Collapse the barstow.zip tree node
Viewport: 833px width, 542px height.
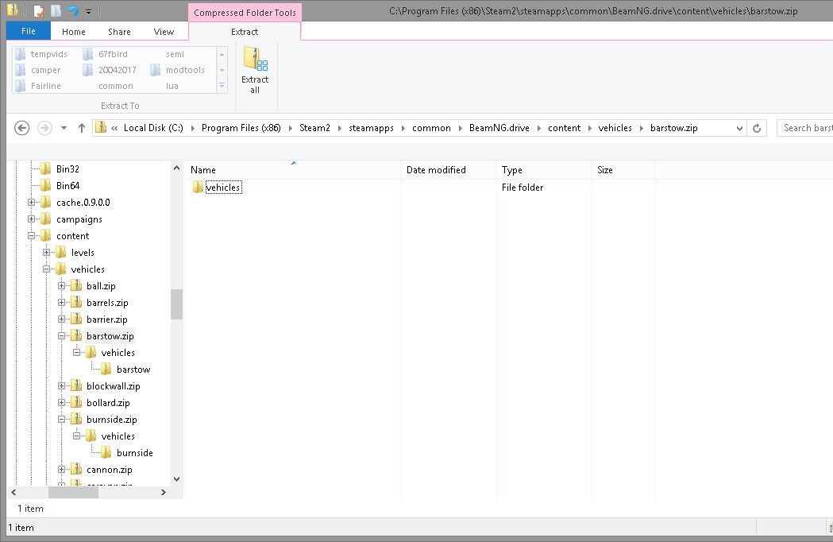62,335
